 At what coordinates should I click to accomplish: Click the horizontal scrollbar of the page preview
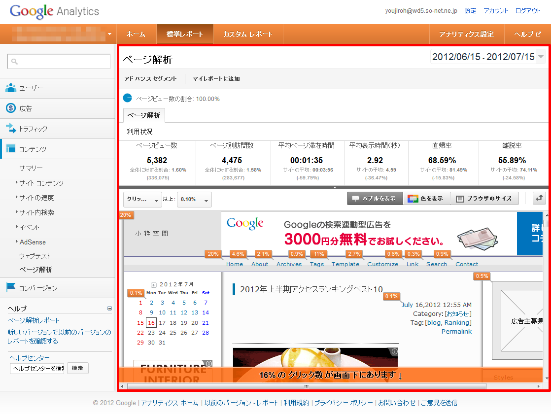tap(307, 386)
